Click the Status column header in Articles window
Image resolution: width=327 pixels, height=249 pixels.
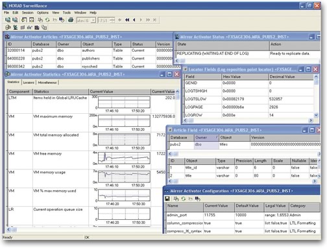tap(143, 44)
